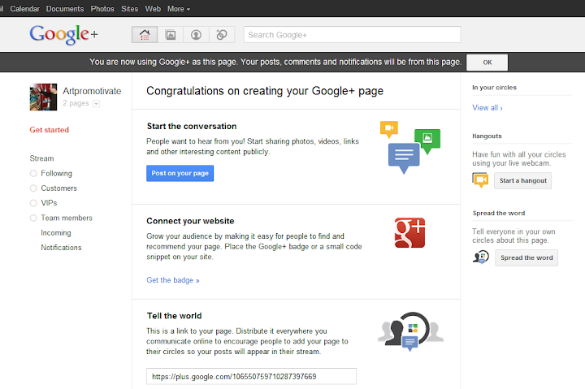Screen dimensions: 585x389
Task: Open the Profile icon in toolbar
Action: 197,35
